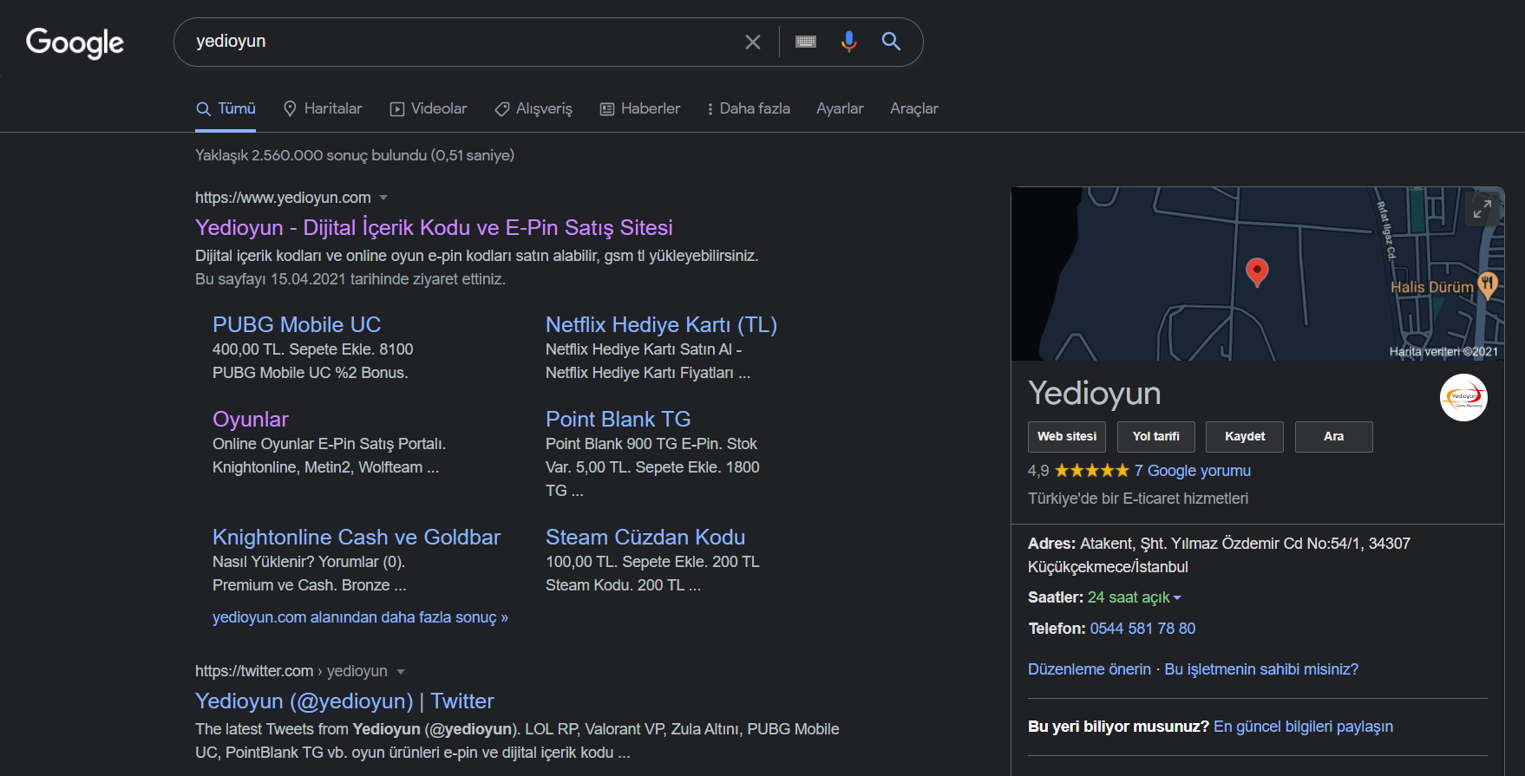Open Araçlar search tools

click(914, 108)
